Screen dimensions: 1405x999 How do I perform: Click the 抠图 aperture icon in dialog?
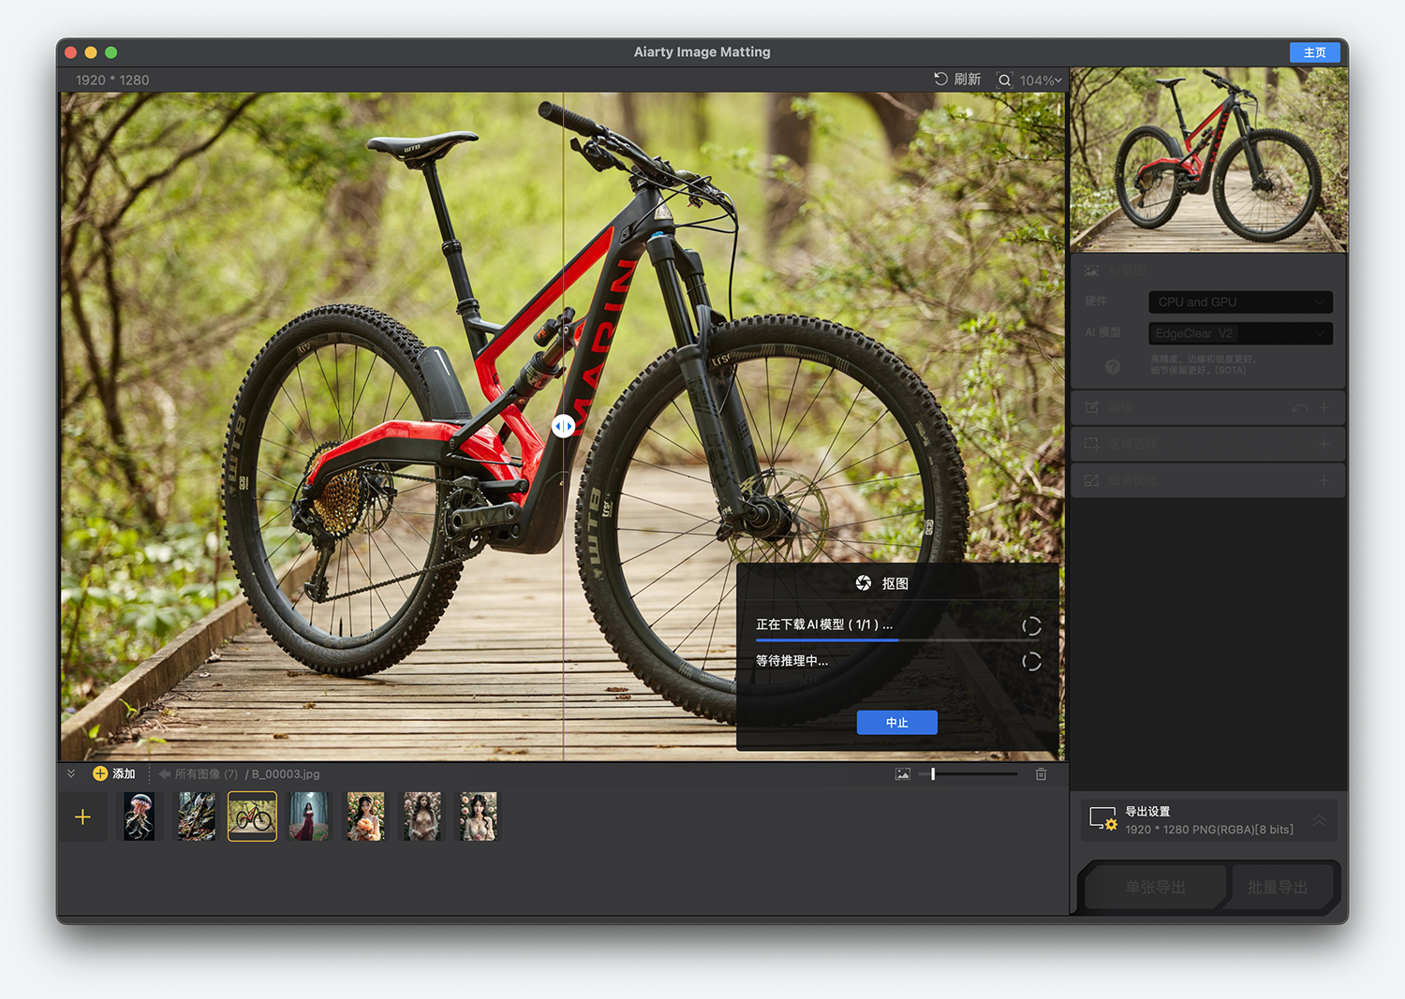(x=864, y=583)
